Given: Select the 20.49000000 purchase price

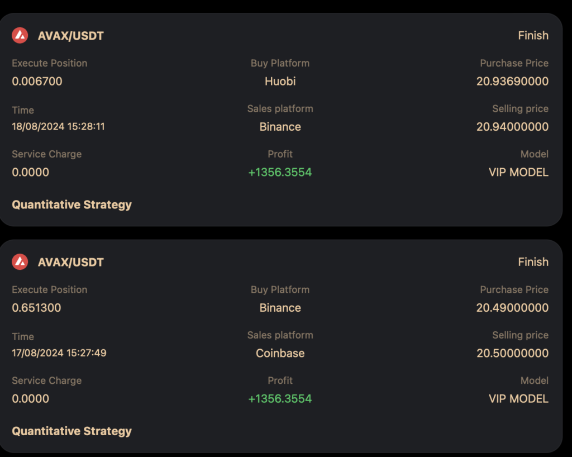Looking at the screenshot, I should pyautogui.click(x=512, y=307).
